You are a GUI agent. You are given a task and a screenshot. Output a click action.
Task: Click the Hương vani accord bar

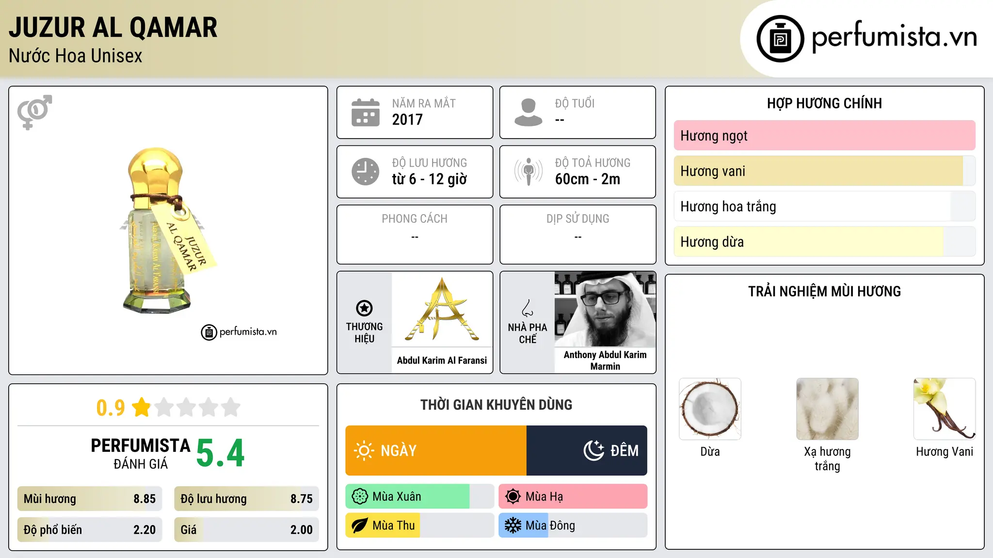pyautogui.click(x=824, y=171)
